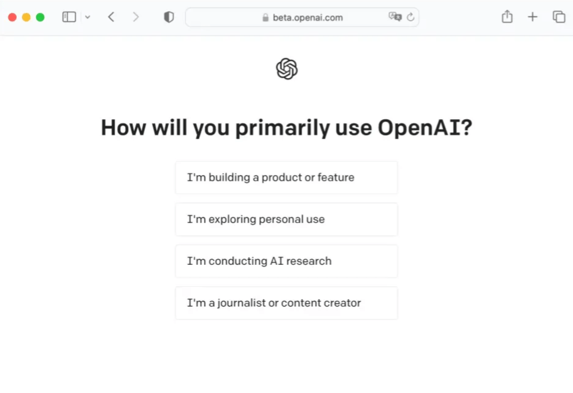Viewport: 573px width, 393px height.
Task: Minimize the window with the yellow button
Action: click(26, 17)
